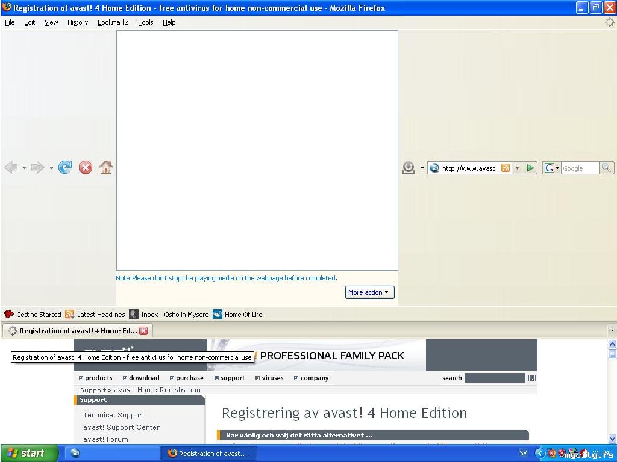This screenshot has width=617, height=462.
Task: Click the Google search engine icon
Action: pos(550,168)
